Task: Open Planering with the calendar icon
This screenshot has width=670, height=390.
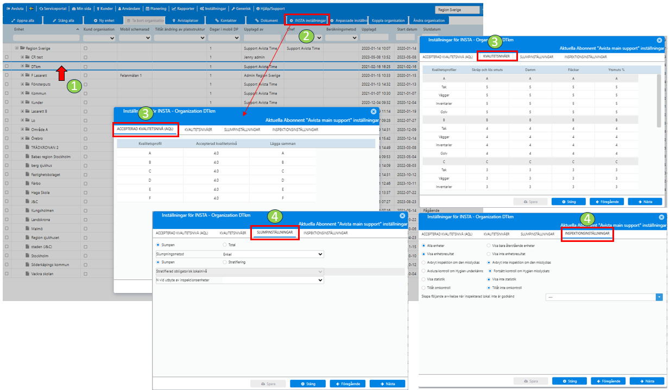Action: pos(156,9)
